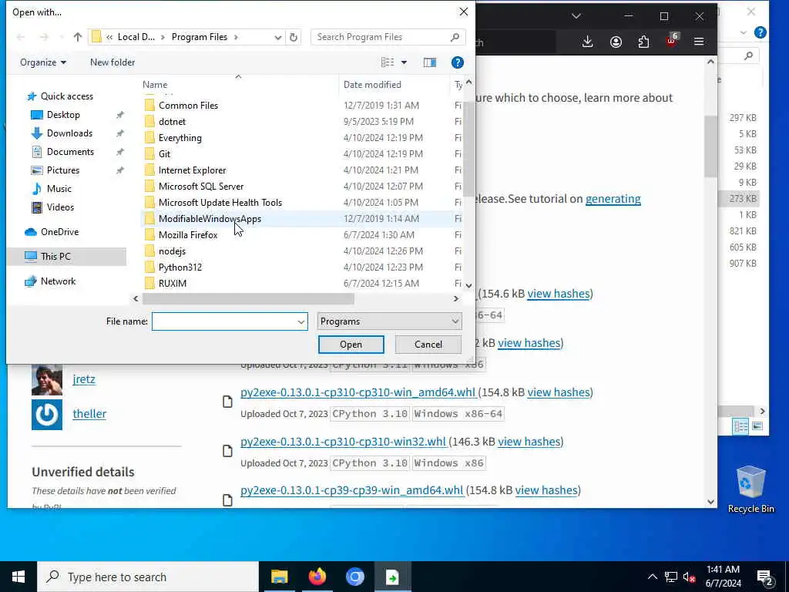Image resolution: width=789 pixels, height=592 pixels.
Task: Select Documents in the navigation pane
Action: click(x=70, y=152)
